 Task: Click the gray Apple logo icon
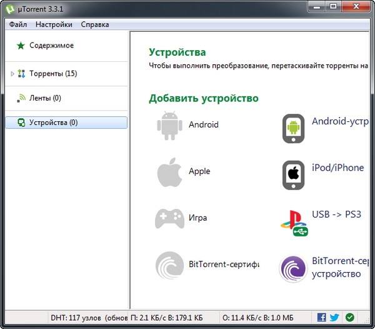coord(169,172)
